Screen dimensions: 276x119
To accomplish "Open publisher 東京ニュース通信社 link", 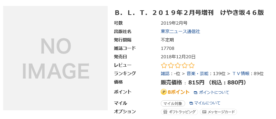I will 180,31.
